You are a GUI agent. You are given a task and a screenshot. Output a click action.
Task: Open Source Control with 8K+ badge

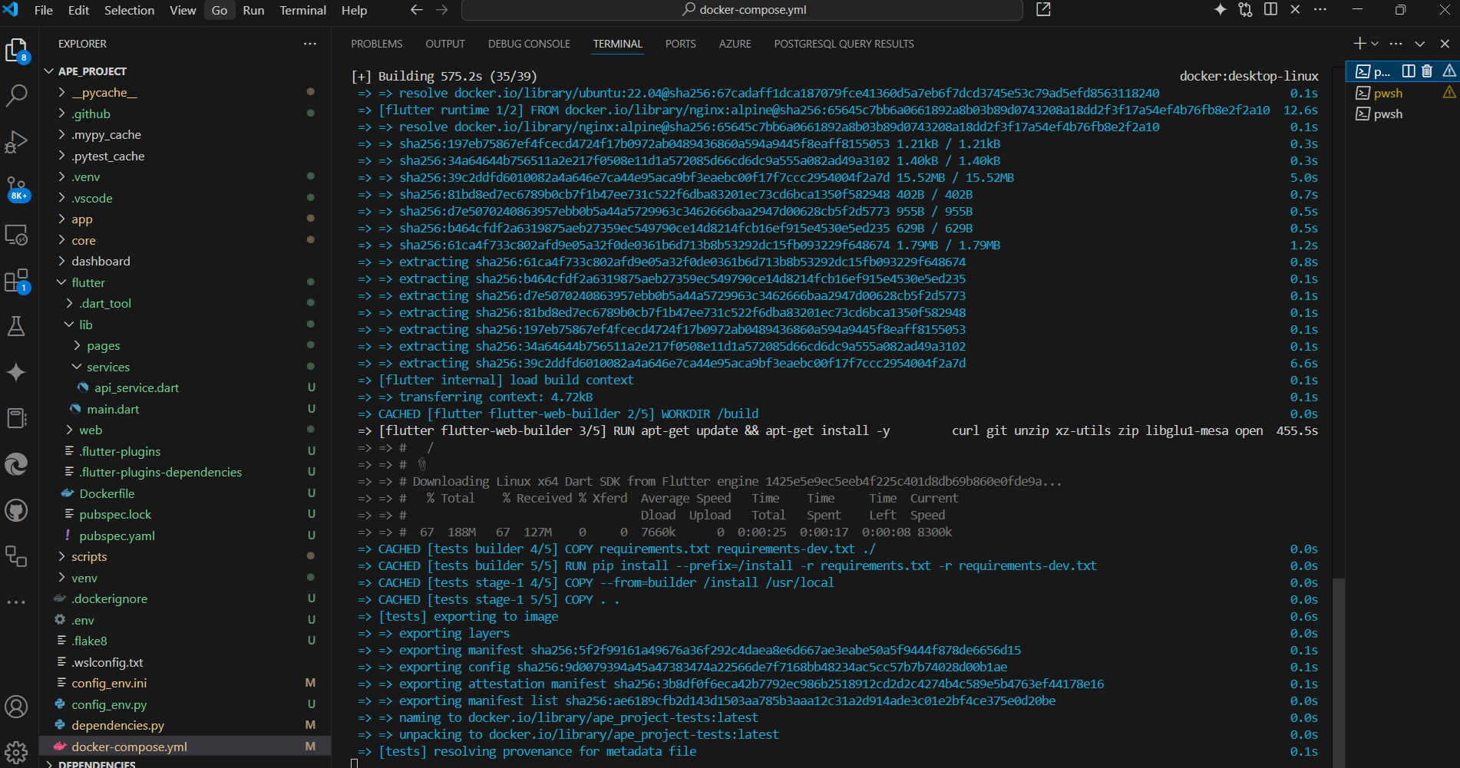point(16,188)
